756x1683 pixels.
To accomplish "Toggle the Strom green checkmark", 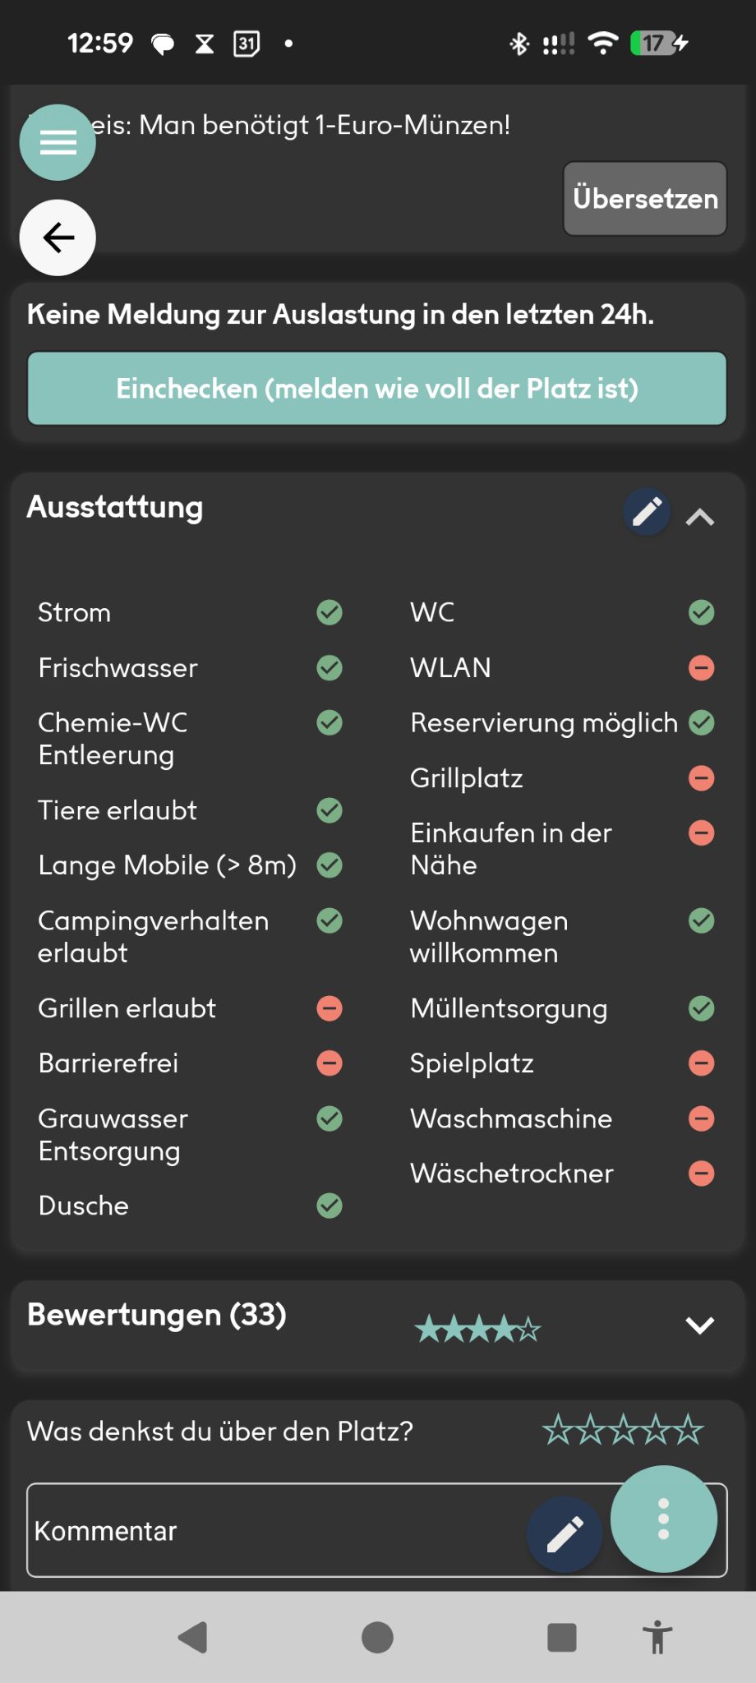I will pos(330,612).
